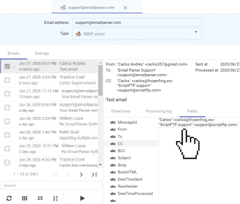Click the A-Z sort order icon
Viewport: 240px width, 204px height.
pos(55,198)
